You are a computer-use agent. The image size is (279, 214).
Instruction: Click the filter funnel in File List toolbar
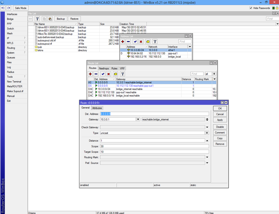[37, 19]
